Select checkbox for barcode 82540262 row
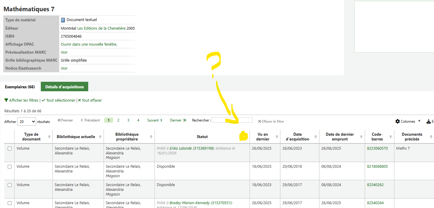434x208 pixels. click(x=9, y=185)
